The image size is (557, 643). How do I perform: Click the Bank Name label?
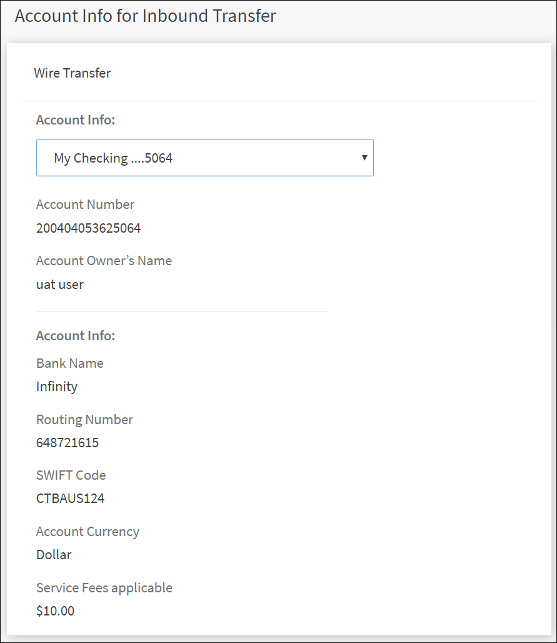click(70, 363)
